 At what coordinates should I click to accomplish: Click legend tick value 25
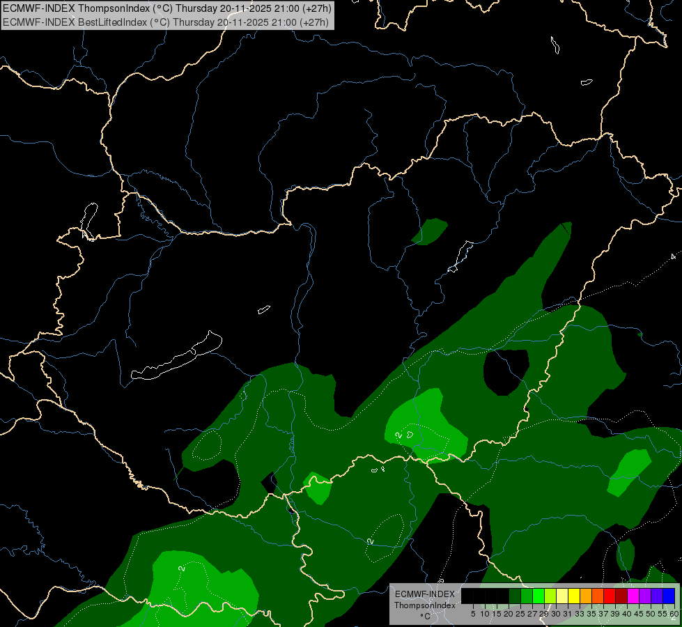520,614
